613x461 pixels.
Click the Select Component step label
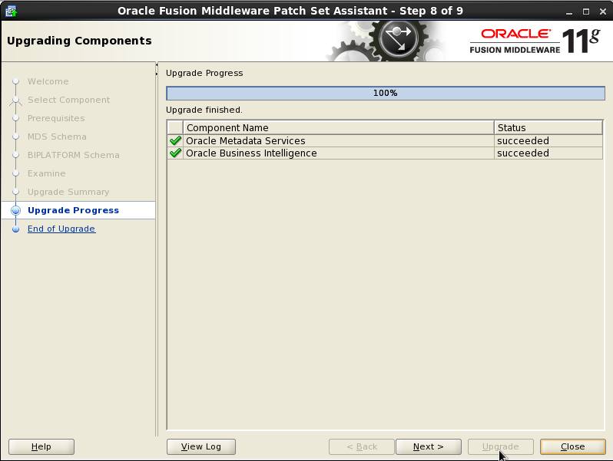click(x=69, y=100)
